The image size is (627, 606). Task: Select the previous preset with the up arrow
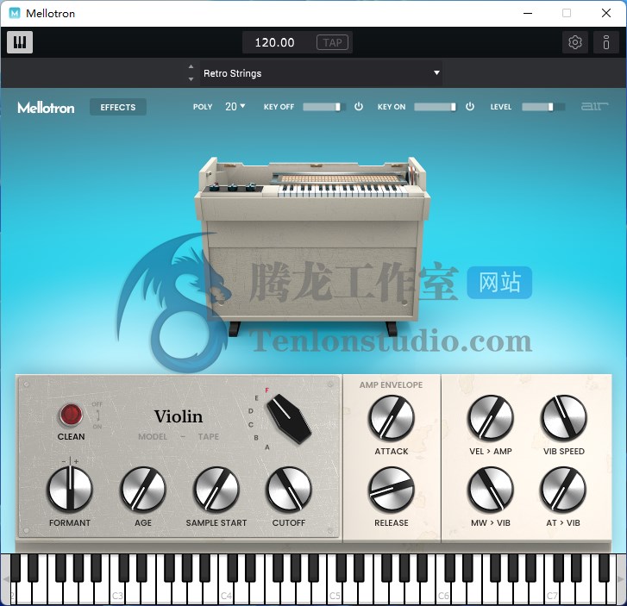[191, 66]
